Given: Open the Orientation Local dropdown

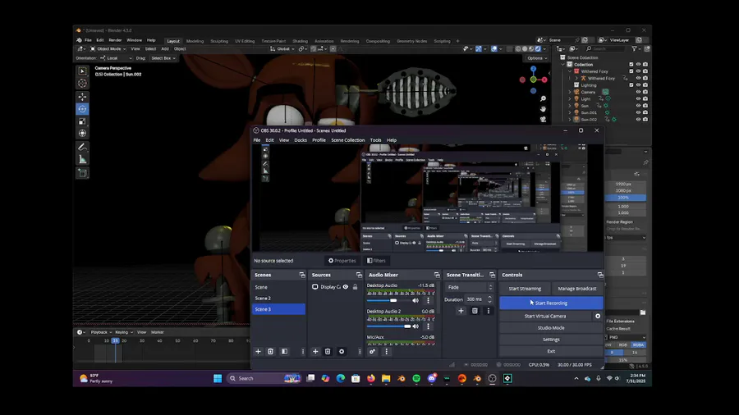Looking at the screenshot, I should tap(117, 58).
